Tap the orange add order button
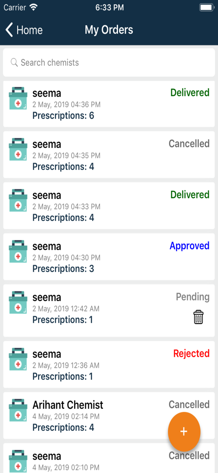Viewport: 218px width, 473px height. [184, 431]
